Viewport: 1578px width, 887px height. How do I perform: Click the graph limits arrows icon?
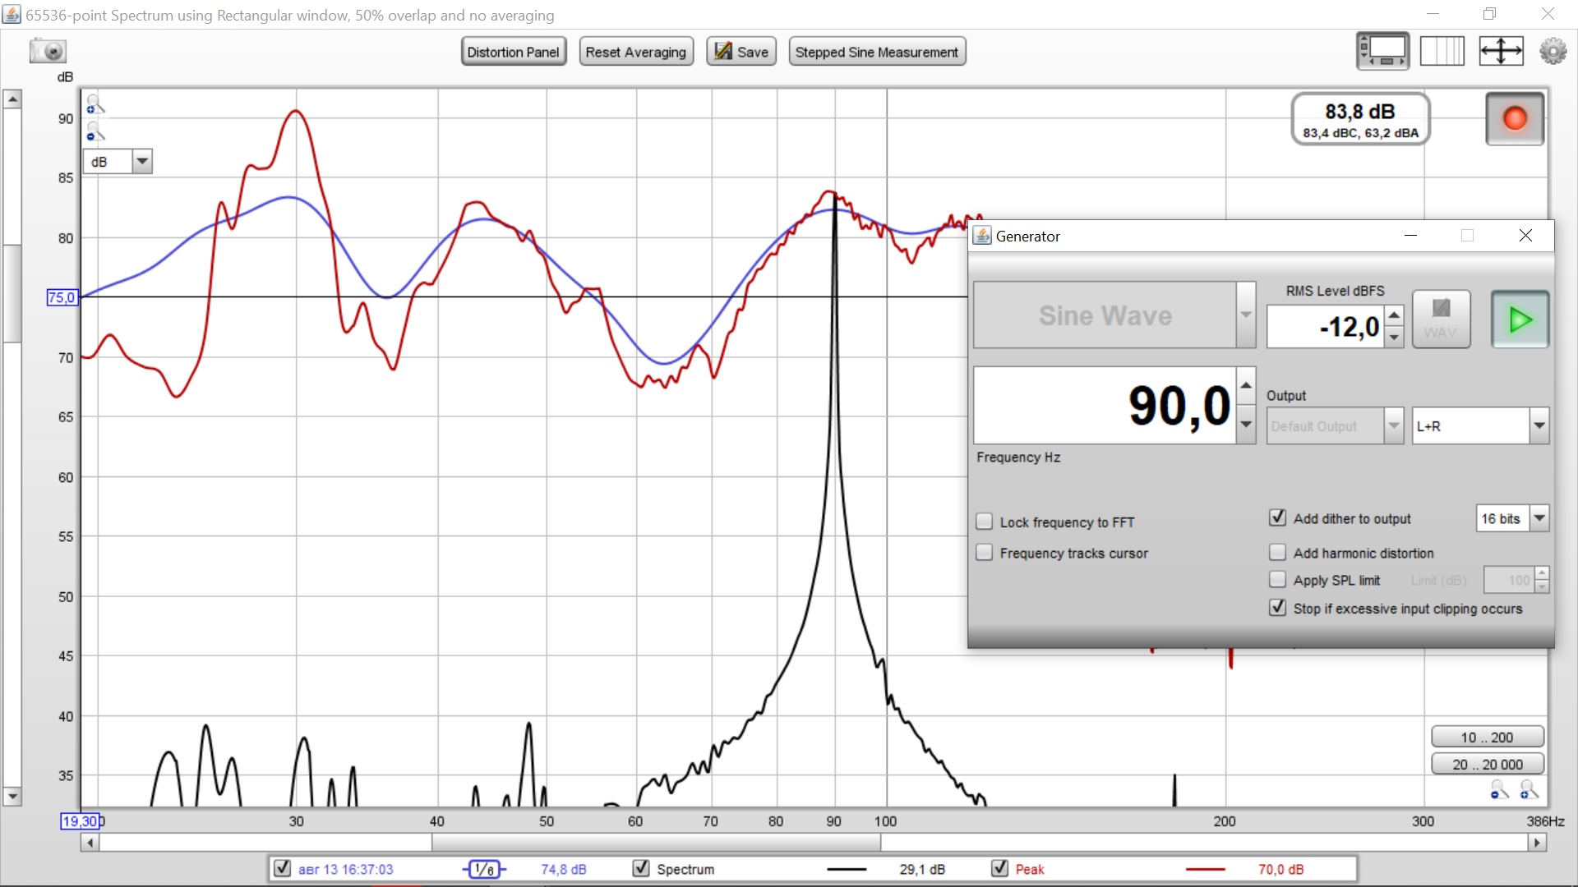pyautogui.click(x=1501, y=51)
